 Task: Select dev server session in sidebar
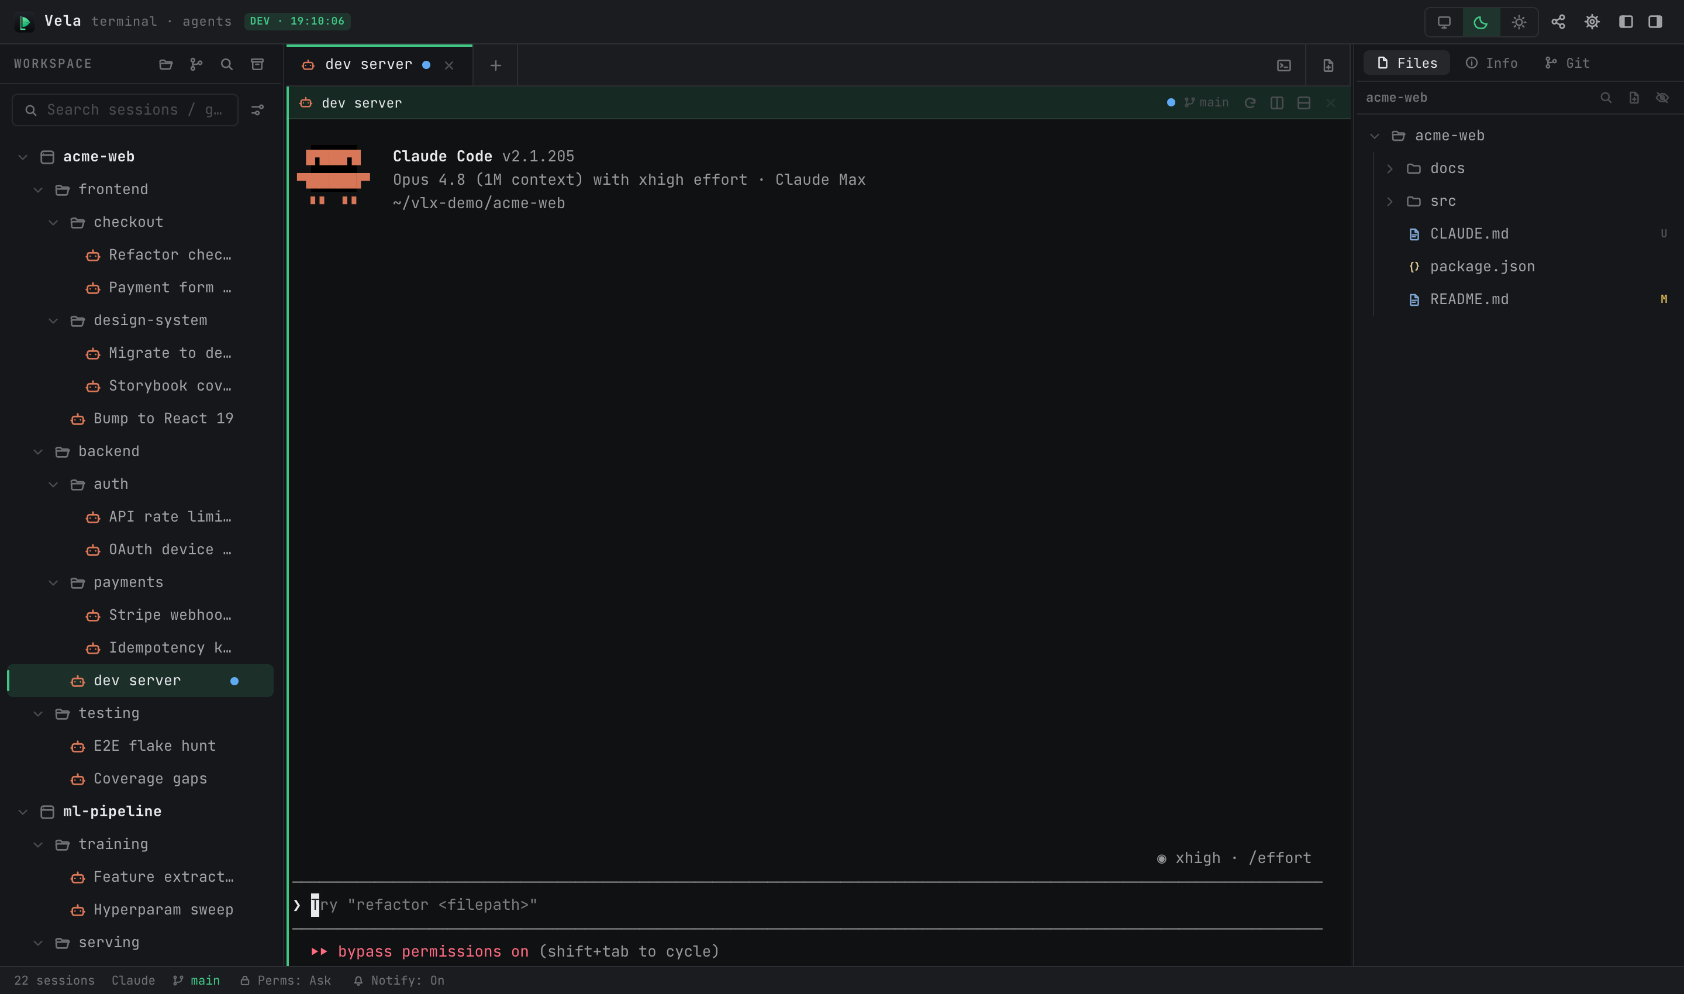coord(140,681)
